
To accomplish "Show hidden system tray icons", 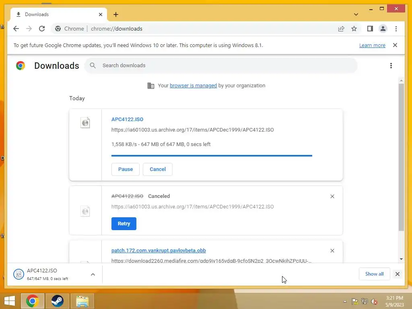I will click(345, 301).
